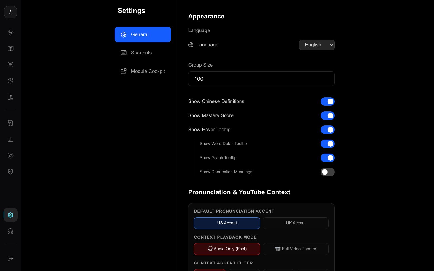Toggle Show Mastery Score switch
This screenshot has height=271, width=434.
pos(327,115)
